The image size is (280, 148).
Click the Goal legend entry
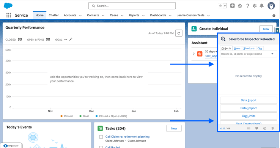pyautogui.click(x=84, y=116)
